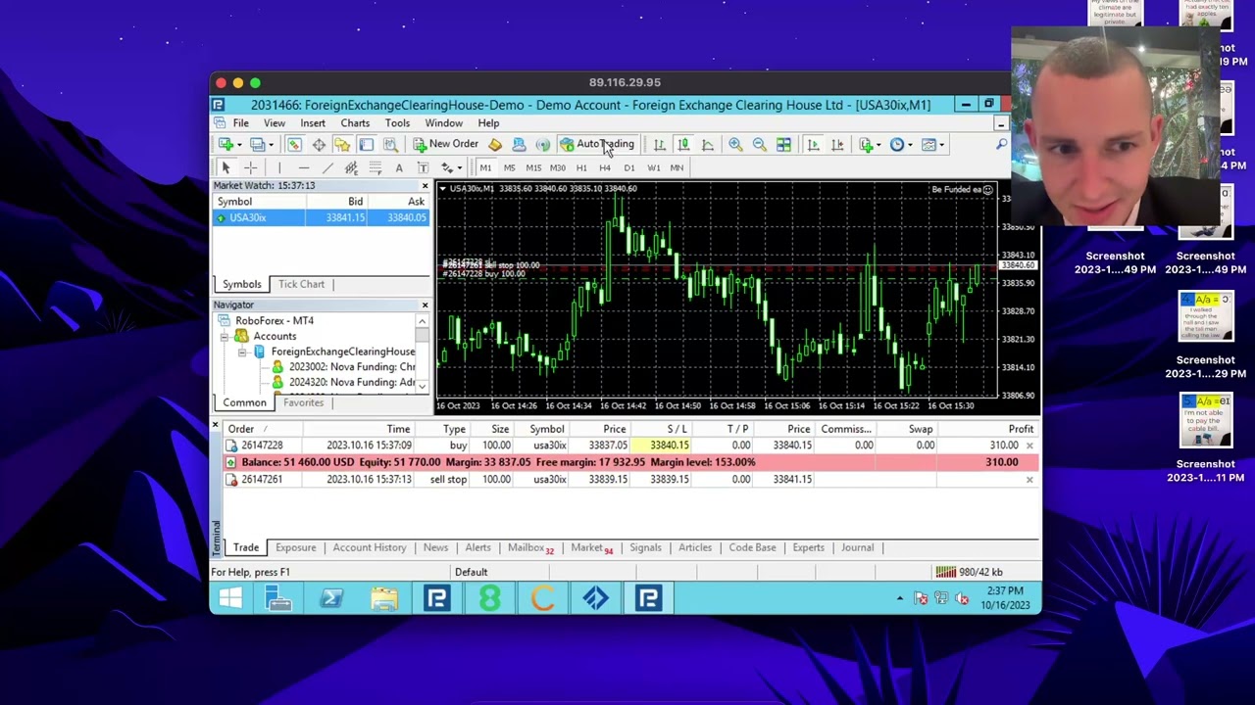Close buy order 26147228
The height and width of the screenshot is (705, 1255).
pyautogui.click(x=1029, y=446)
